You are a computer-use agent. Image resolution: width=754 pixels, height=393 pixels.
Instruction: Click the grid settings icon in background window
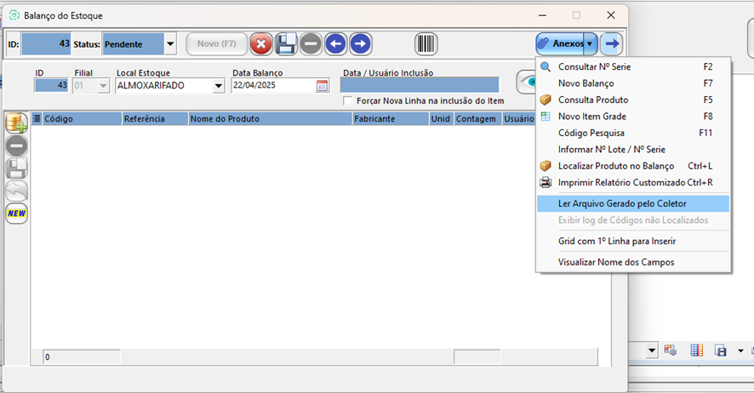pyautogui.click(x=671, y=350)
